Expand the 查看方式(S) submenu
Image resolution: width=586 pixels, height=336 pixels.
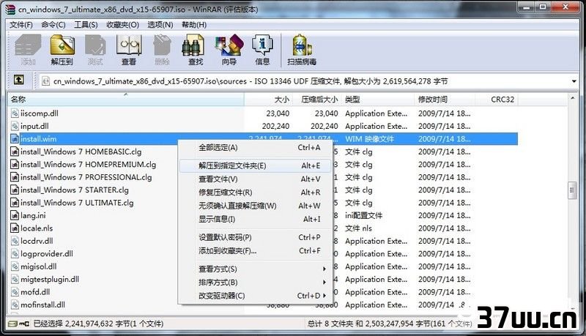pyautogui.click(x=324, y=269)
